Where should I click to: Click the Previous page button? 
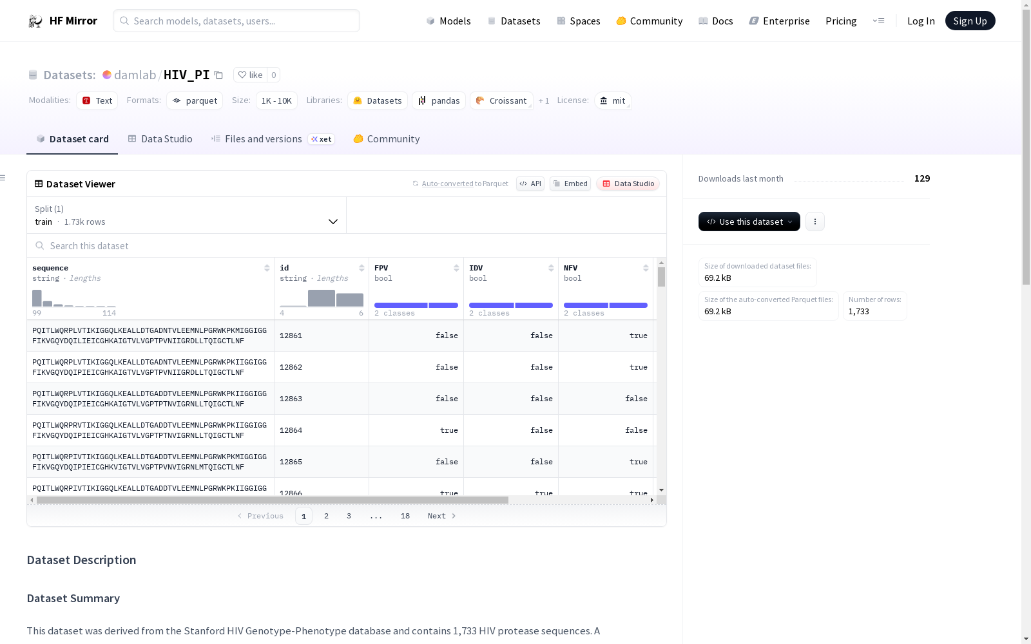260,516
